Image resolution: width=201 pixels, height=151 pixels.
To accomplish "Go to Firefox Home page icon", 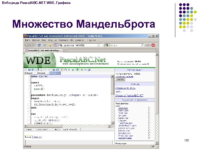I will coord(50,45).
